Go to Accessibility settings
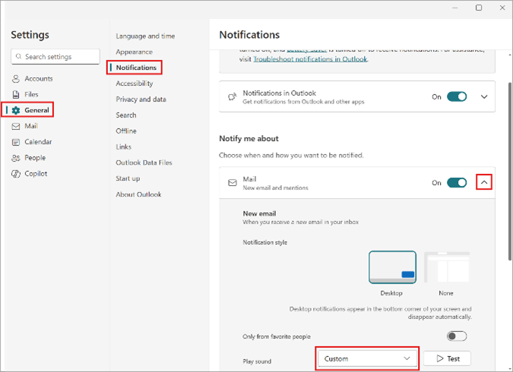This screenshot has width=513, height=372. tap(135, 84)
